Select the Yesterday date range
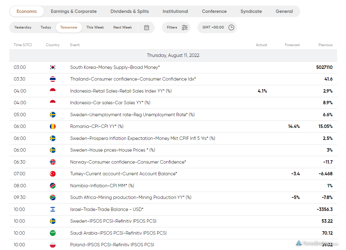Viewport: 346px width, 250px height. 23,27
